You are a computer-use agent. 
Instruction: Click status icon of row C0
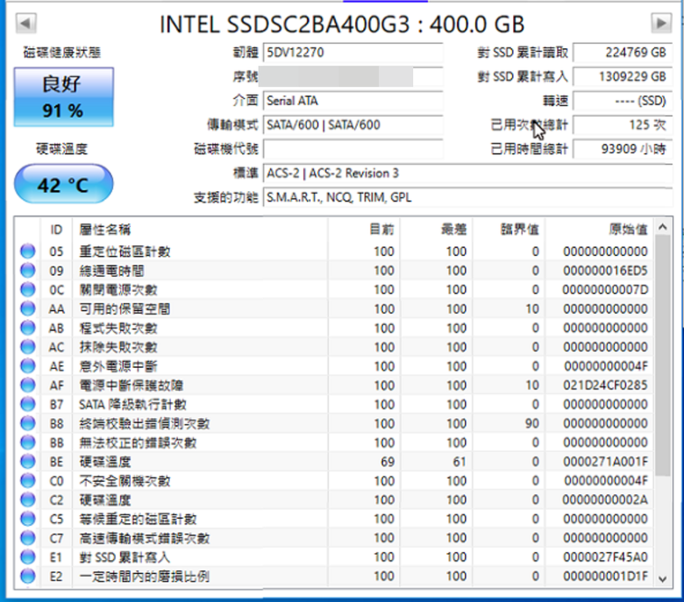[x=28, y=481]
